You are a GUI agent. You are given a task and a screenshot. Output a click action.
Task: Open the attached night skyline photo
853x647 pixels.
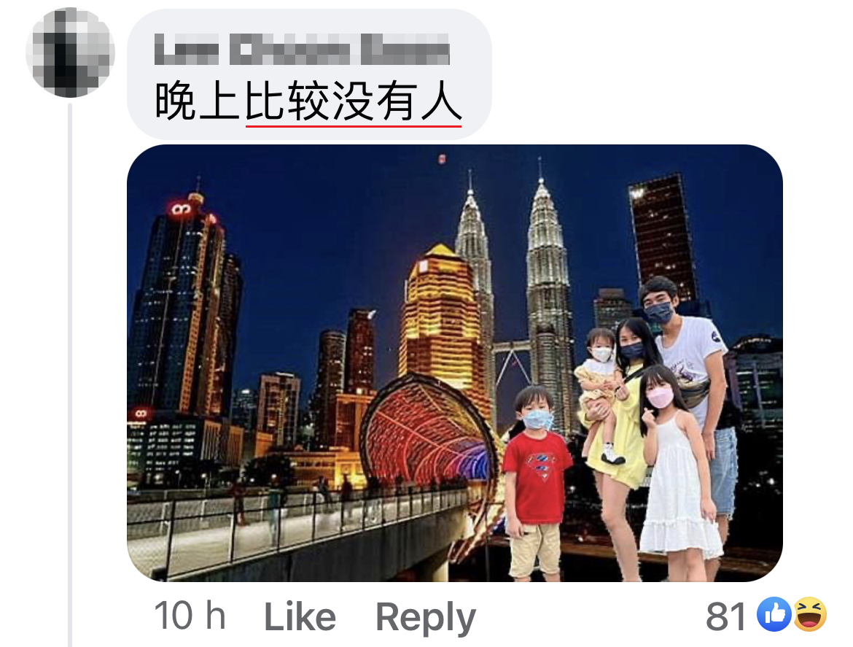pos(454,363)
